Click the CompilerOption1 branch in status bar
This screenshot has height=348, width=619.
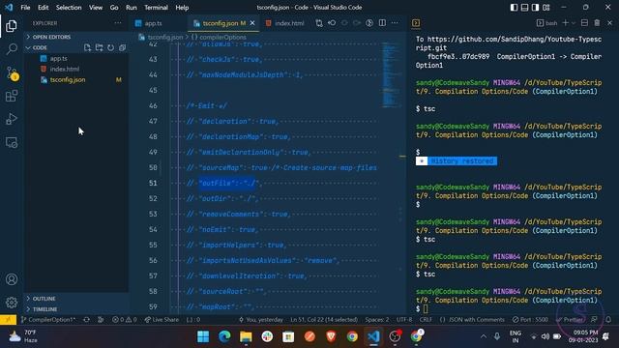[48, 320]
